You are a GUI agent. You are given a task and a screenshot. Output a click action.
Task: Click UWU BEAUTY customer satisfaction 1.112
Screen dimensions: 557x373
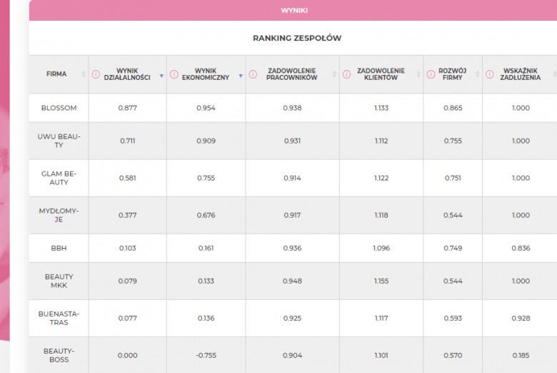pos(381,141)
